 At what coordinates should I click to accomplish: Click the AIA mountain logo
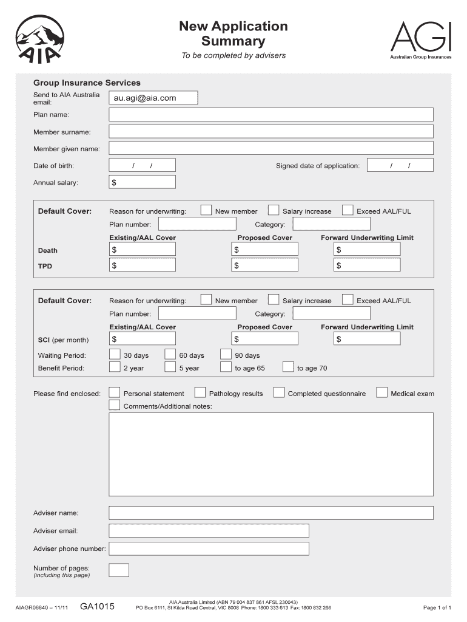(x=39, y=39)
